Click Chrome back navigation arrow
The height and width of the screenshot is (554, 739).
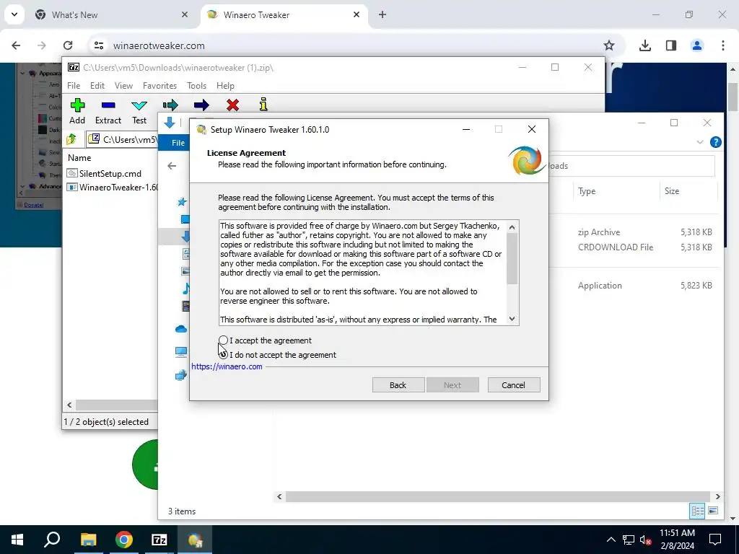pyautogui.click(x=16, y=45)
